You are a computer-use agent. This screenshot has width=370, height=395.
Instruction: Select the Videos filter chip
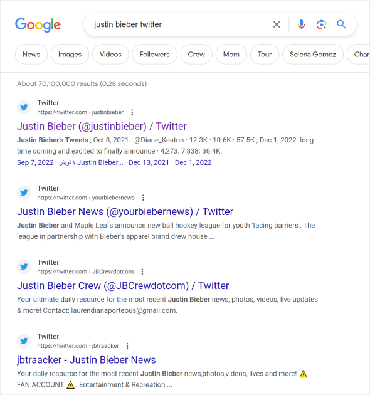[x=110, y=54]
